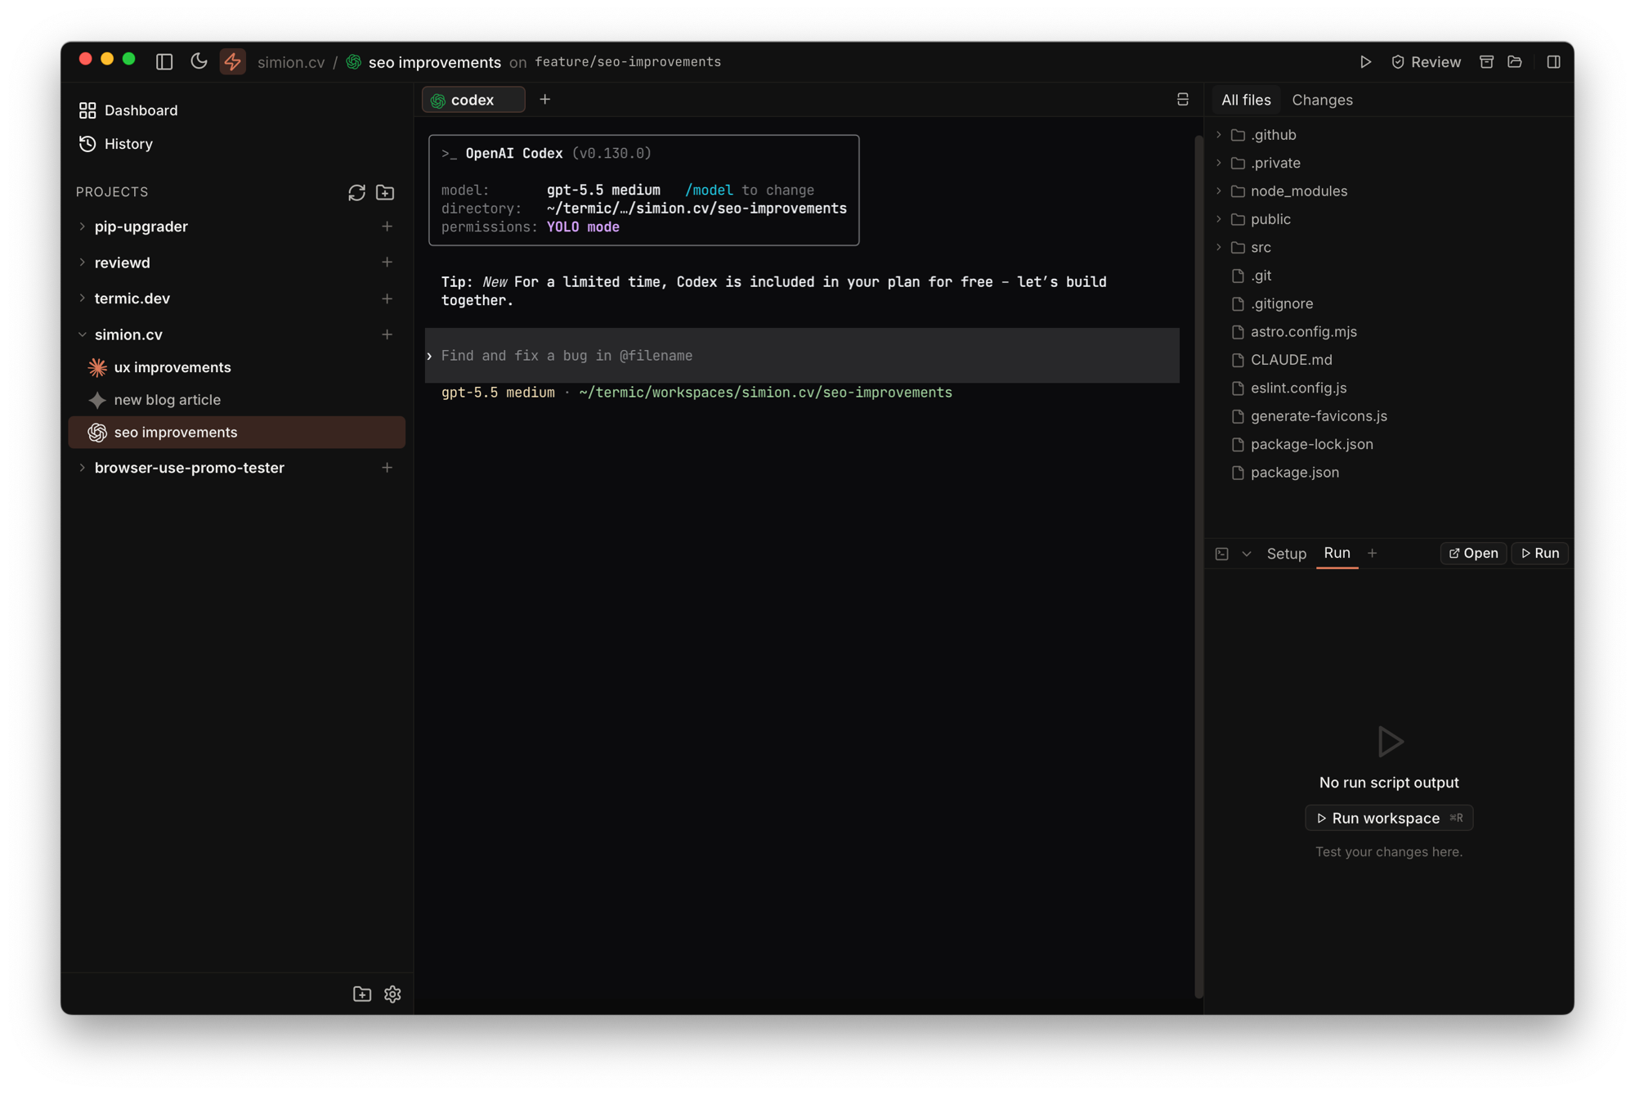Screen dimensions: 1635x1095
Task: Focus the Codex prompt input field
Action: point(802,356)
